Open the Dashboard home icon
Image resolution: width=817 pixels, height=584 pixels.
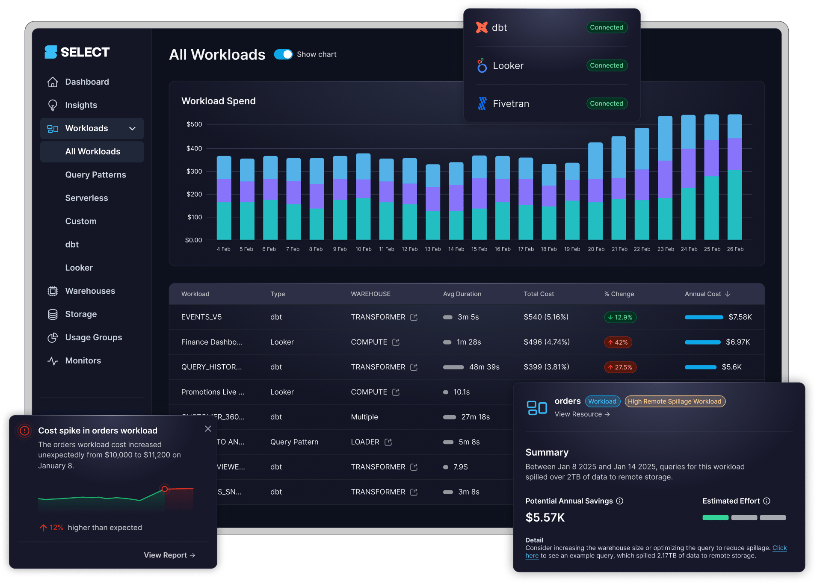[x=53, y=82]
